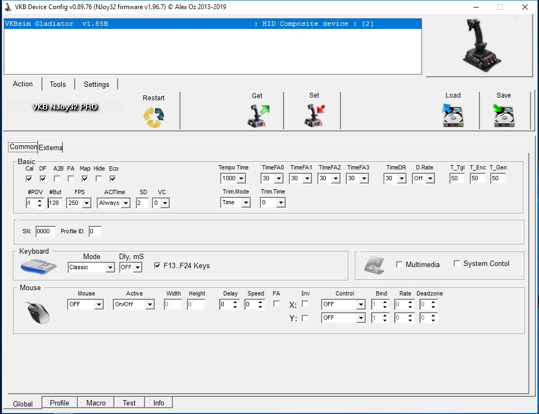Open the mouse Active dropdown
Screen dimensions: 539x414
pyautogui.click(x=150, y=304)
